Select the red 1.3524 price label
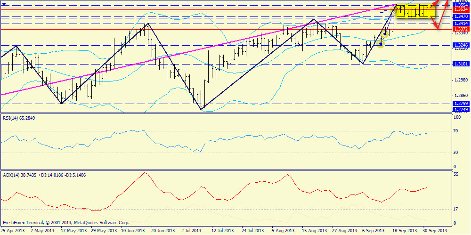 pos(460,9)
